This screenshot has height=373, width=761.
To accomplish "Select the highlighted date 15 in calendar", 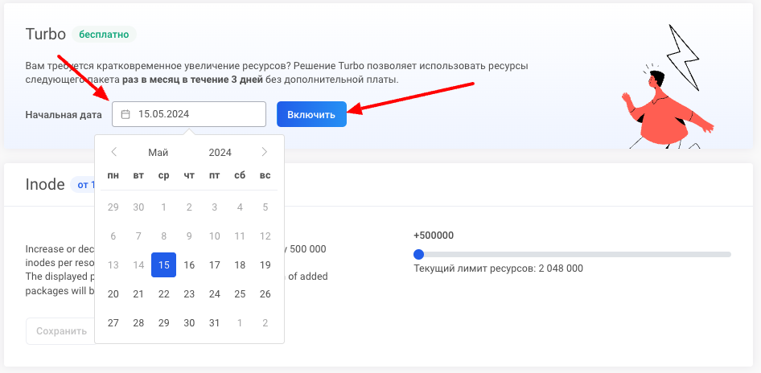I will (x=163, y=265).
